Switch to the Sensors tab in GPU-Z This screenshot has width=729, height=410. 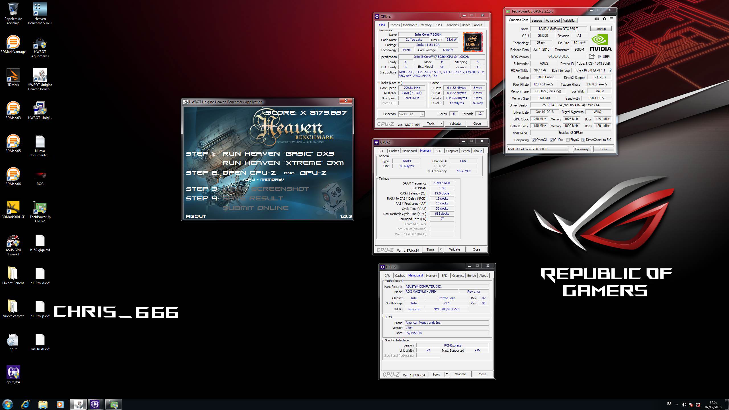537,20
